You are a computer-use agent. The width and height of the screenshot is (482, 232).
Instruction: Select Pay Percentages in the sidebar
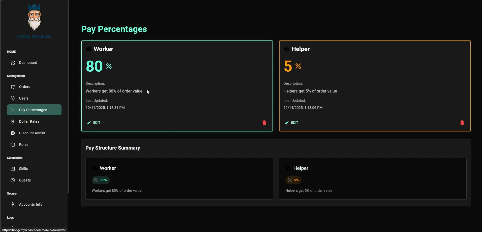[34, 110]
